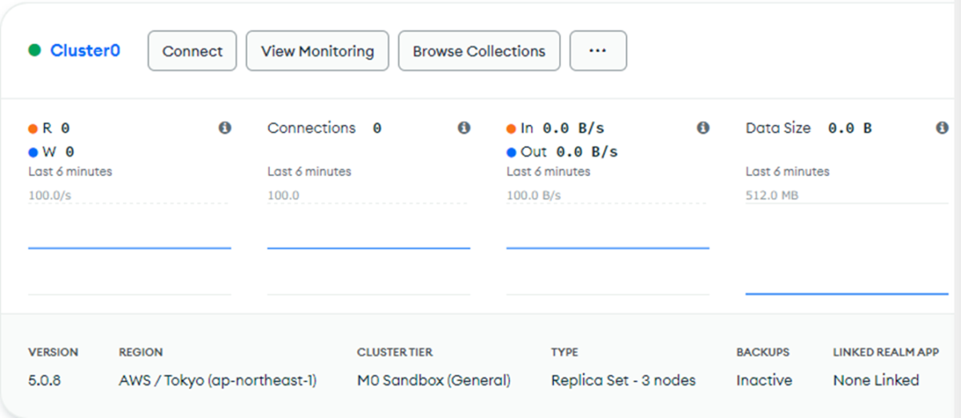Click the orange R reads legend dot
The image size is (961, 418).
tap(33, 128)
